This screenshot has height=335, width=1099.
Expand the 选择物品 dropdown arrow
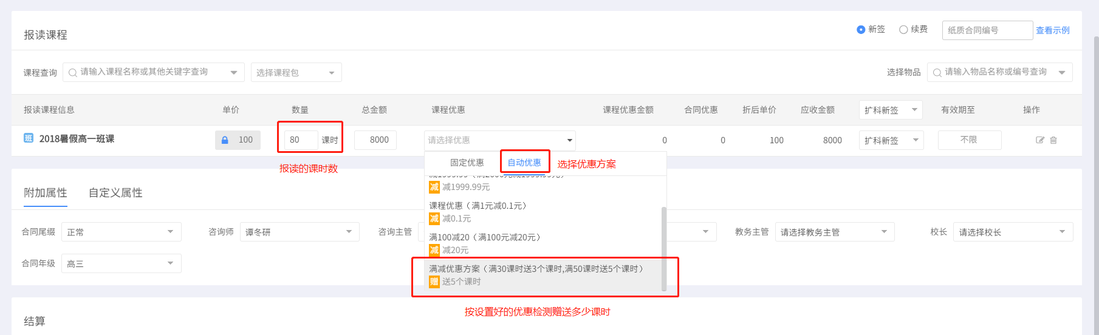1062,73
